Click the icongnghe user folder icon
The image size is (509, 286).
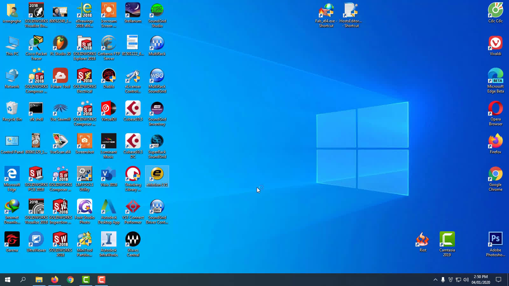[x=12, y=13]
